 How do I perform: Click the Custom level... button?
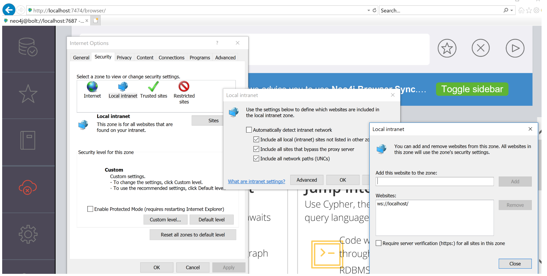[165, 220]
